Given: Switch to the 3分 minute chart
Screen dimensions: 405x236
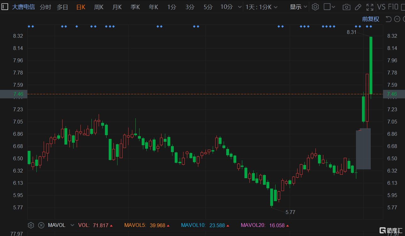Looking at the screenshot, I should 190,7.
